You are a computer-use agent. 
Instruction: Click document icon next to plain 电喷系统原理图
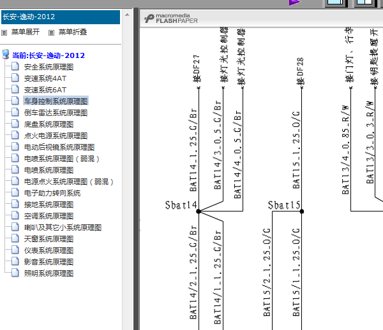15,169
